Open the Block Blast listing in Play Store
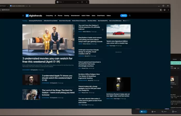 point(176,96)
